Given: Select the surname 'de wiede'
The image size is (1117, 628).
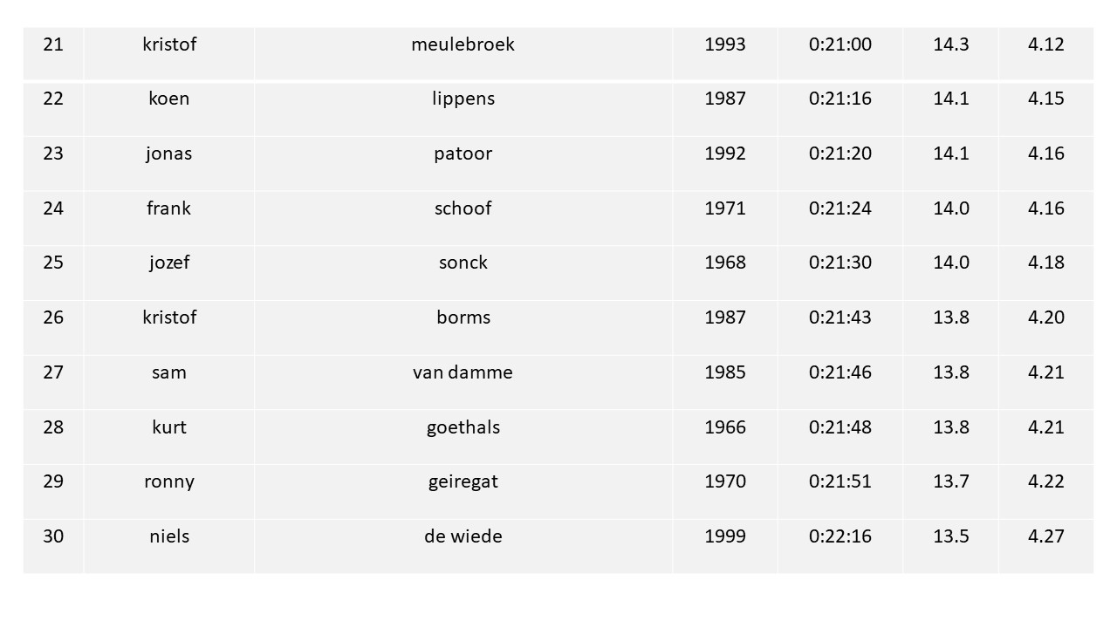Looking at the screenshot, I should 463,536.
